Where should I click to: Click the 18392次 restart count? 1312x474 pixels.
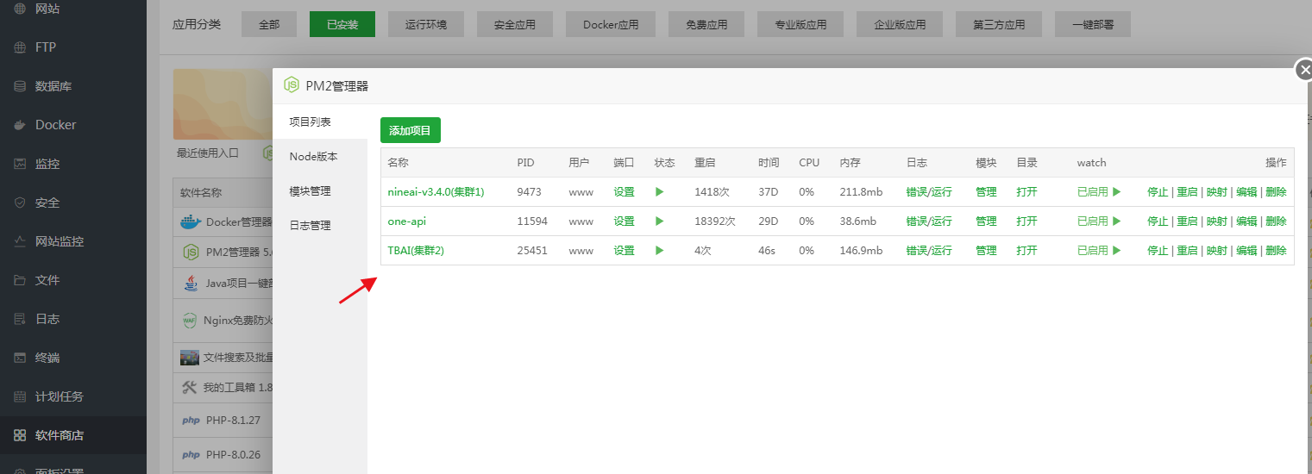[715, 221]
